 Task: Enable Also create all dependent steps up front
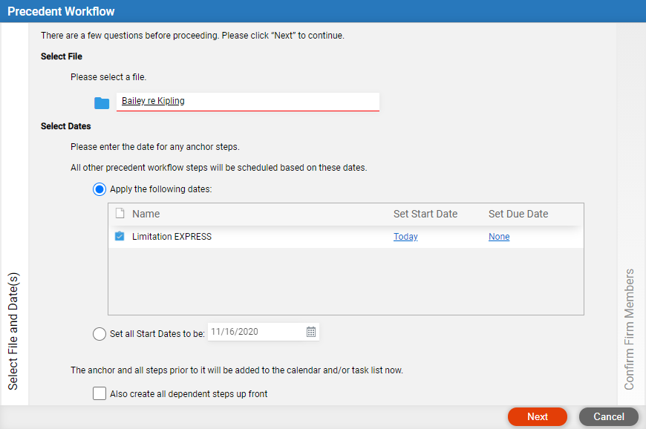tap(99, 393)
